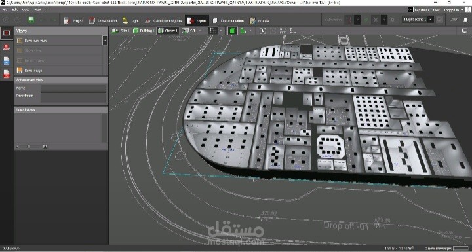Open the question mark help menu
Screen dimensions: 472x252
(x=47, y=10)
